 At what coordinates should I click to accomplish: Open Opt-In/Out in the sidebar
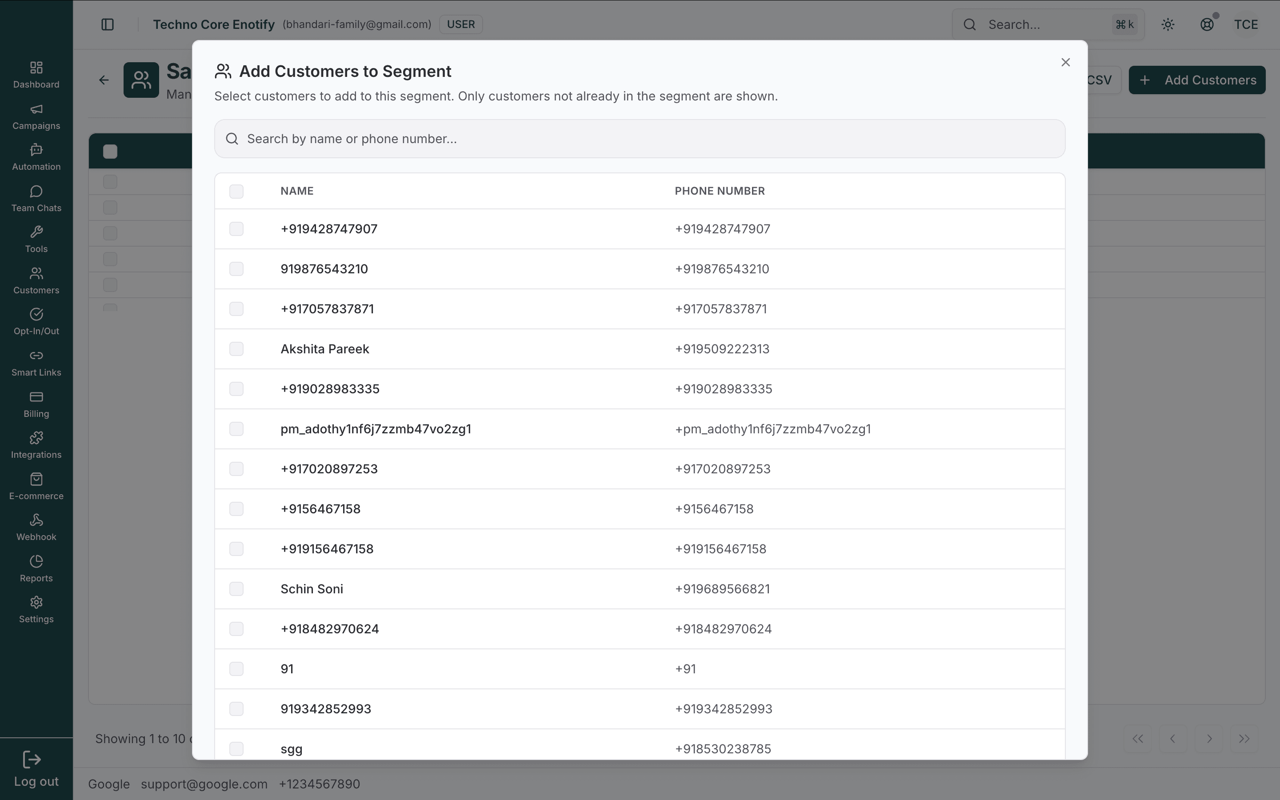click(36, 322)
